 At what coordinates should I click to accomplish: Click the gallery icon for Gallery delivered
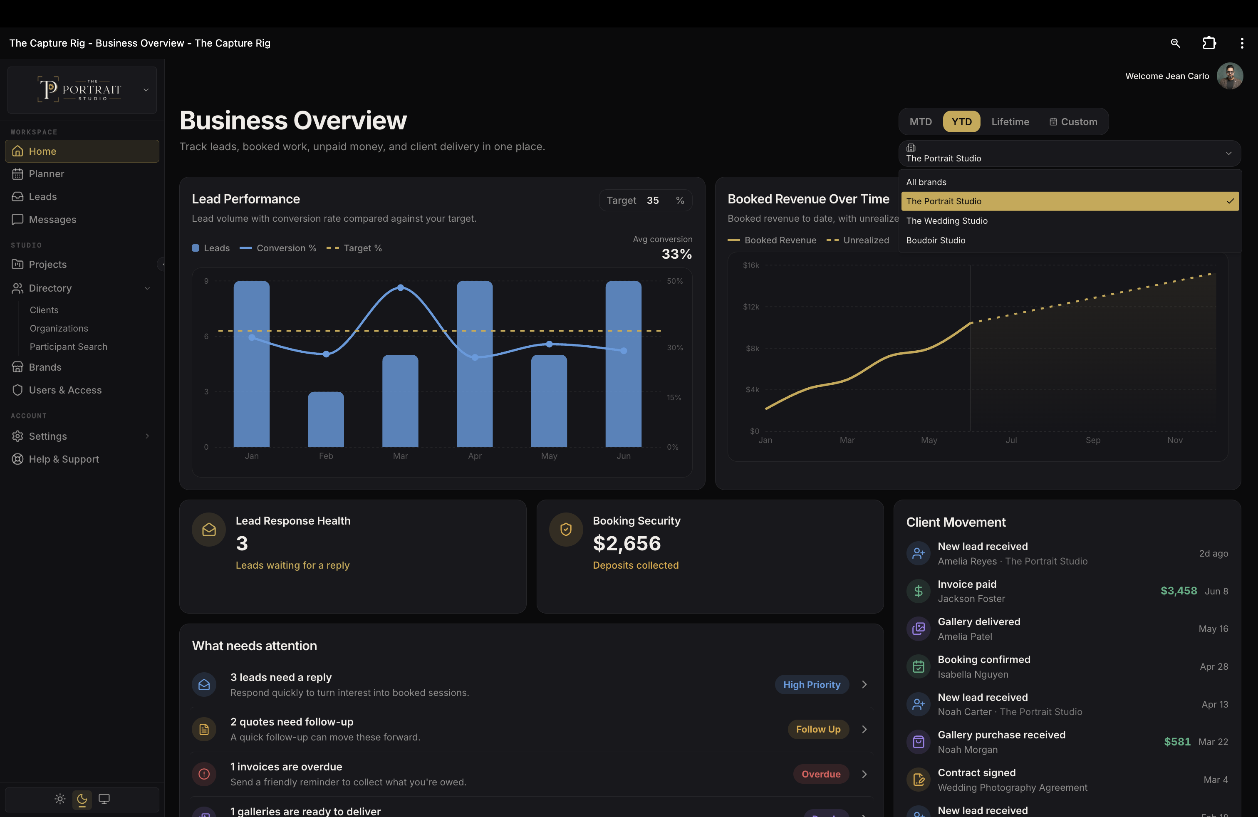pyautogui.click(x=918, y=629)
